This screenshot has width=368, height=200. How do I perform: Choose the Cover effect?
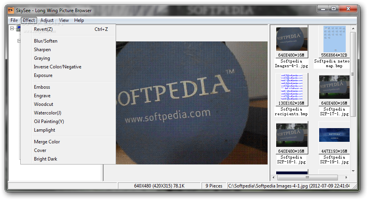tap(68, 150)
